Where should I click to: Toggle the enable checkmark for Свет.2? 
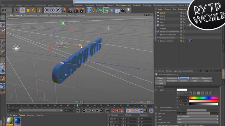coord(185,16)
